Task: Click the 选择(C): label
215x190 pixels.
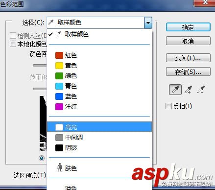Action: click(x=33, y=23)
